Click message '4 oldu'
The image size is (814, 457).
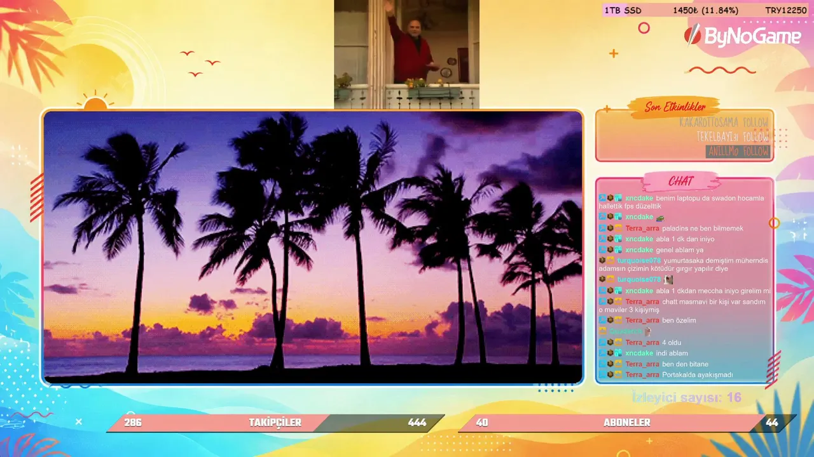(x=672, y=343)
